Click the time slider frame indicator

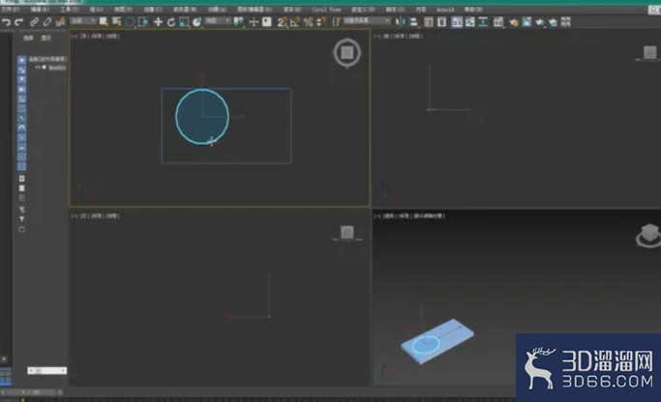point(31,392)
